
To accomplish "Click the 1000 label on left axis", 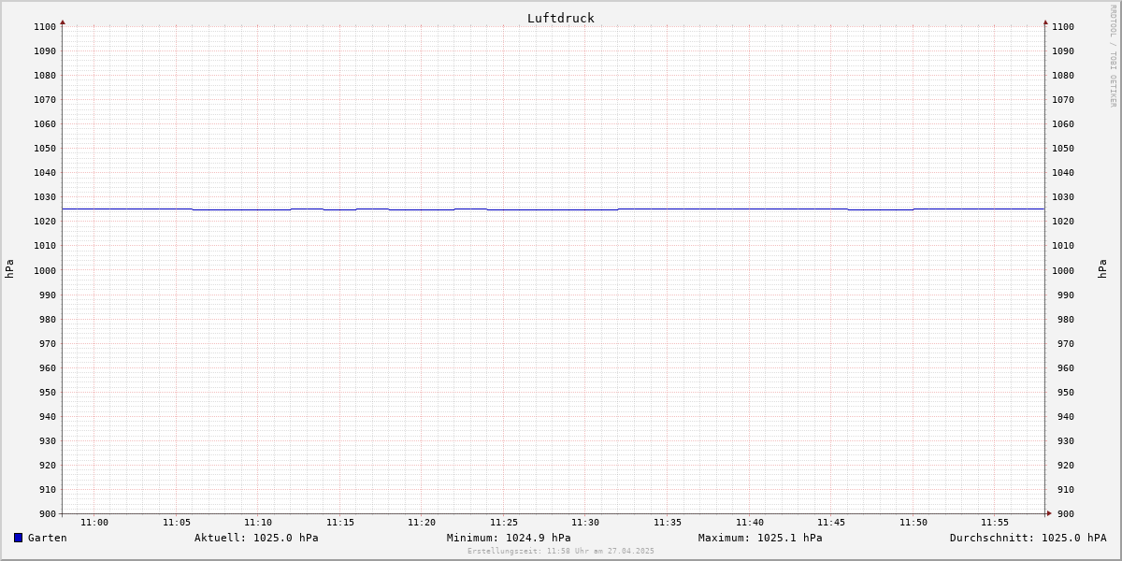I will pos(45,270).
